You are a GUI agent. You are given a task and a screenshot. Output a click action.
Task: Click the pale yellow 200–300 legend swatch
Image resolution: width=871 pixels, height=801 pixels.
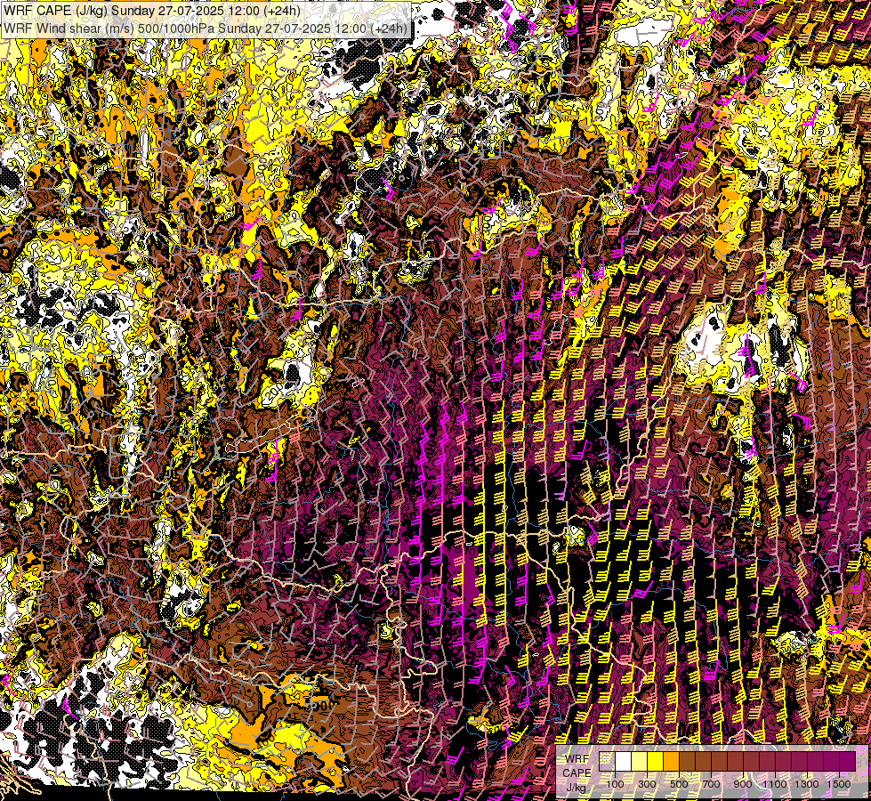[640, 761]
